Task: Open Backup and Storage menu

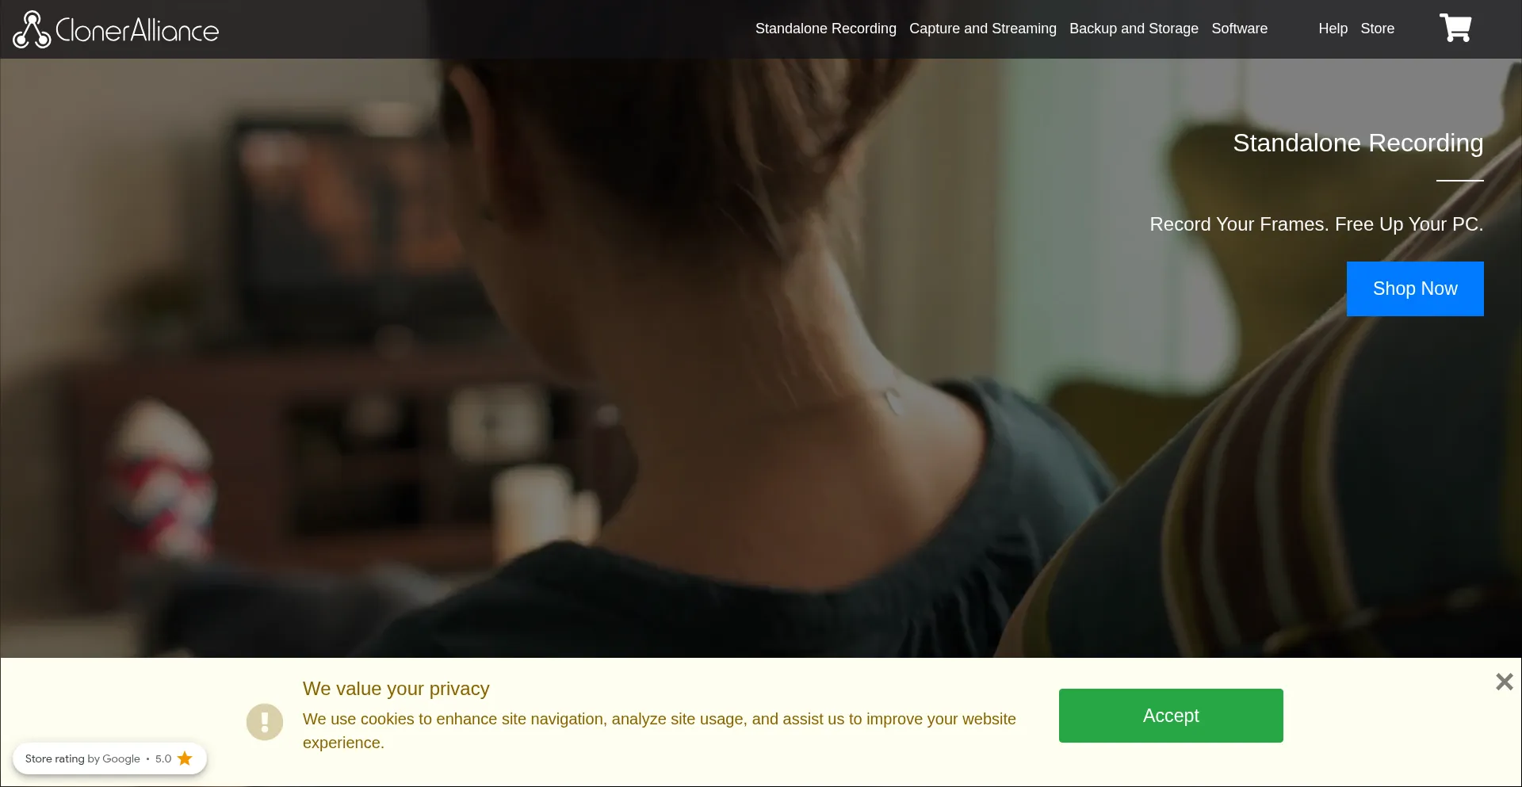Action: click(1134, 29)
